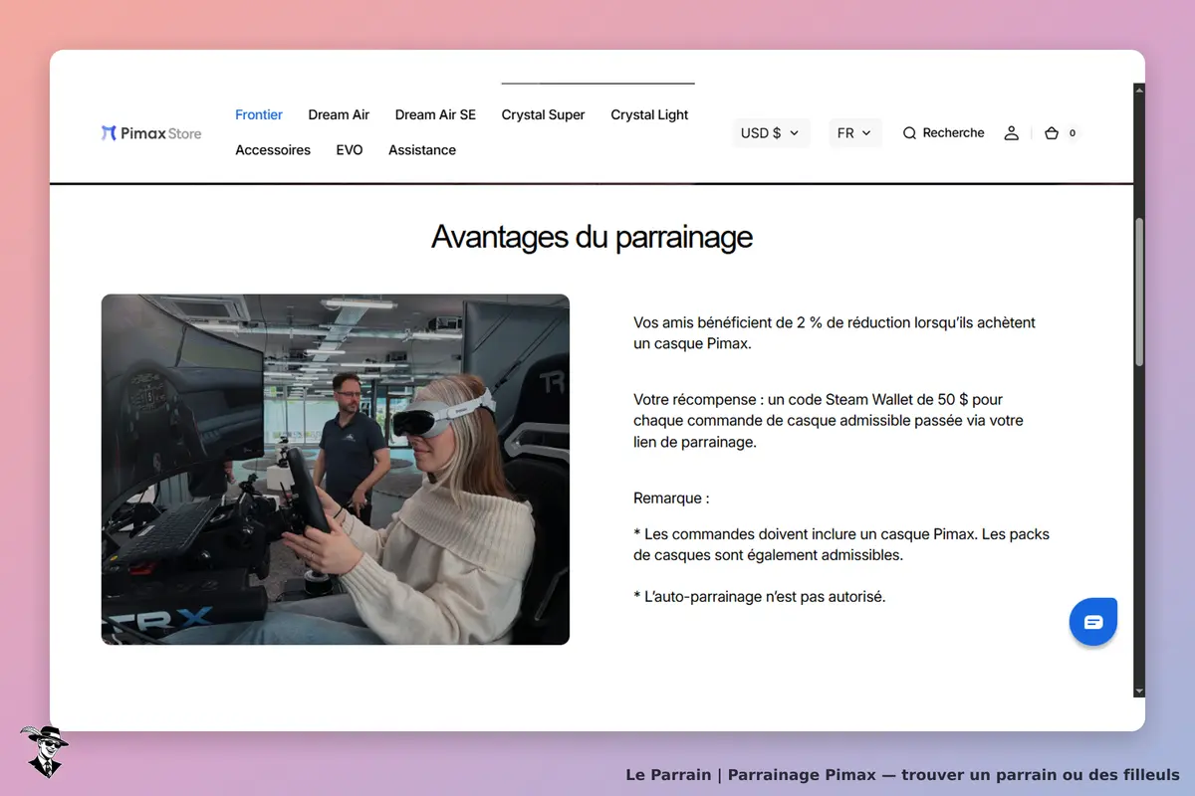
Task: Click the "Les commandes doivent inclure" note
Action: click(x=841, y=544)
